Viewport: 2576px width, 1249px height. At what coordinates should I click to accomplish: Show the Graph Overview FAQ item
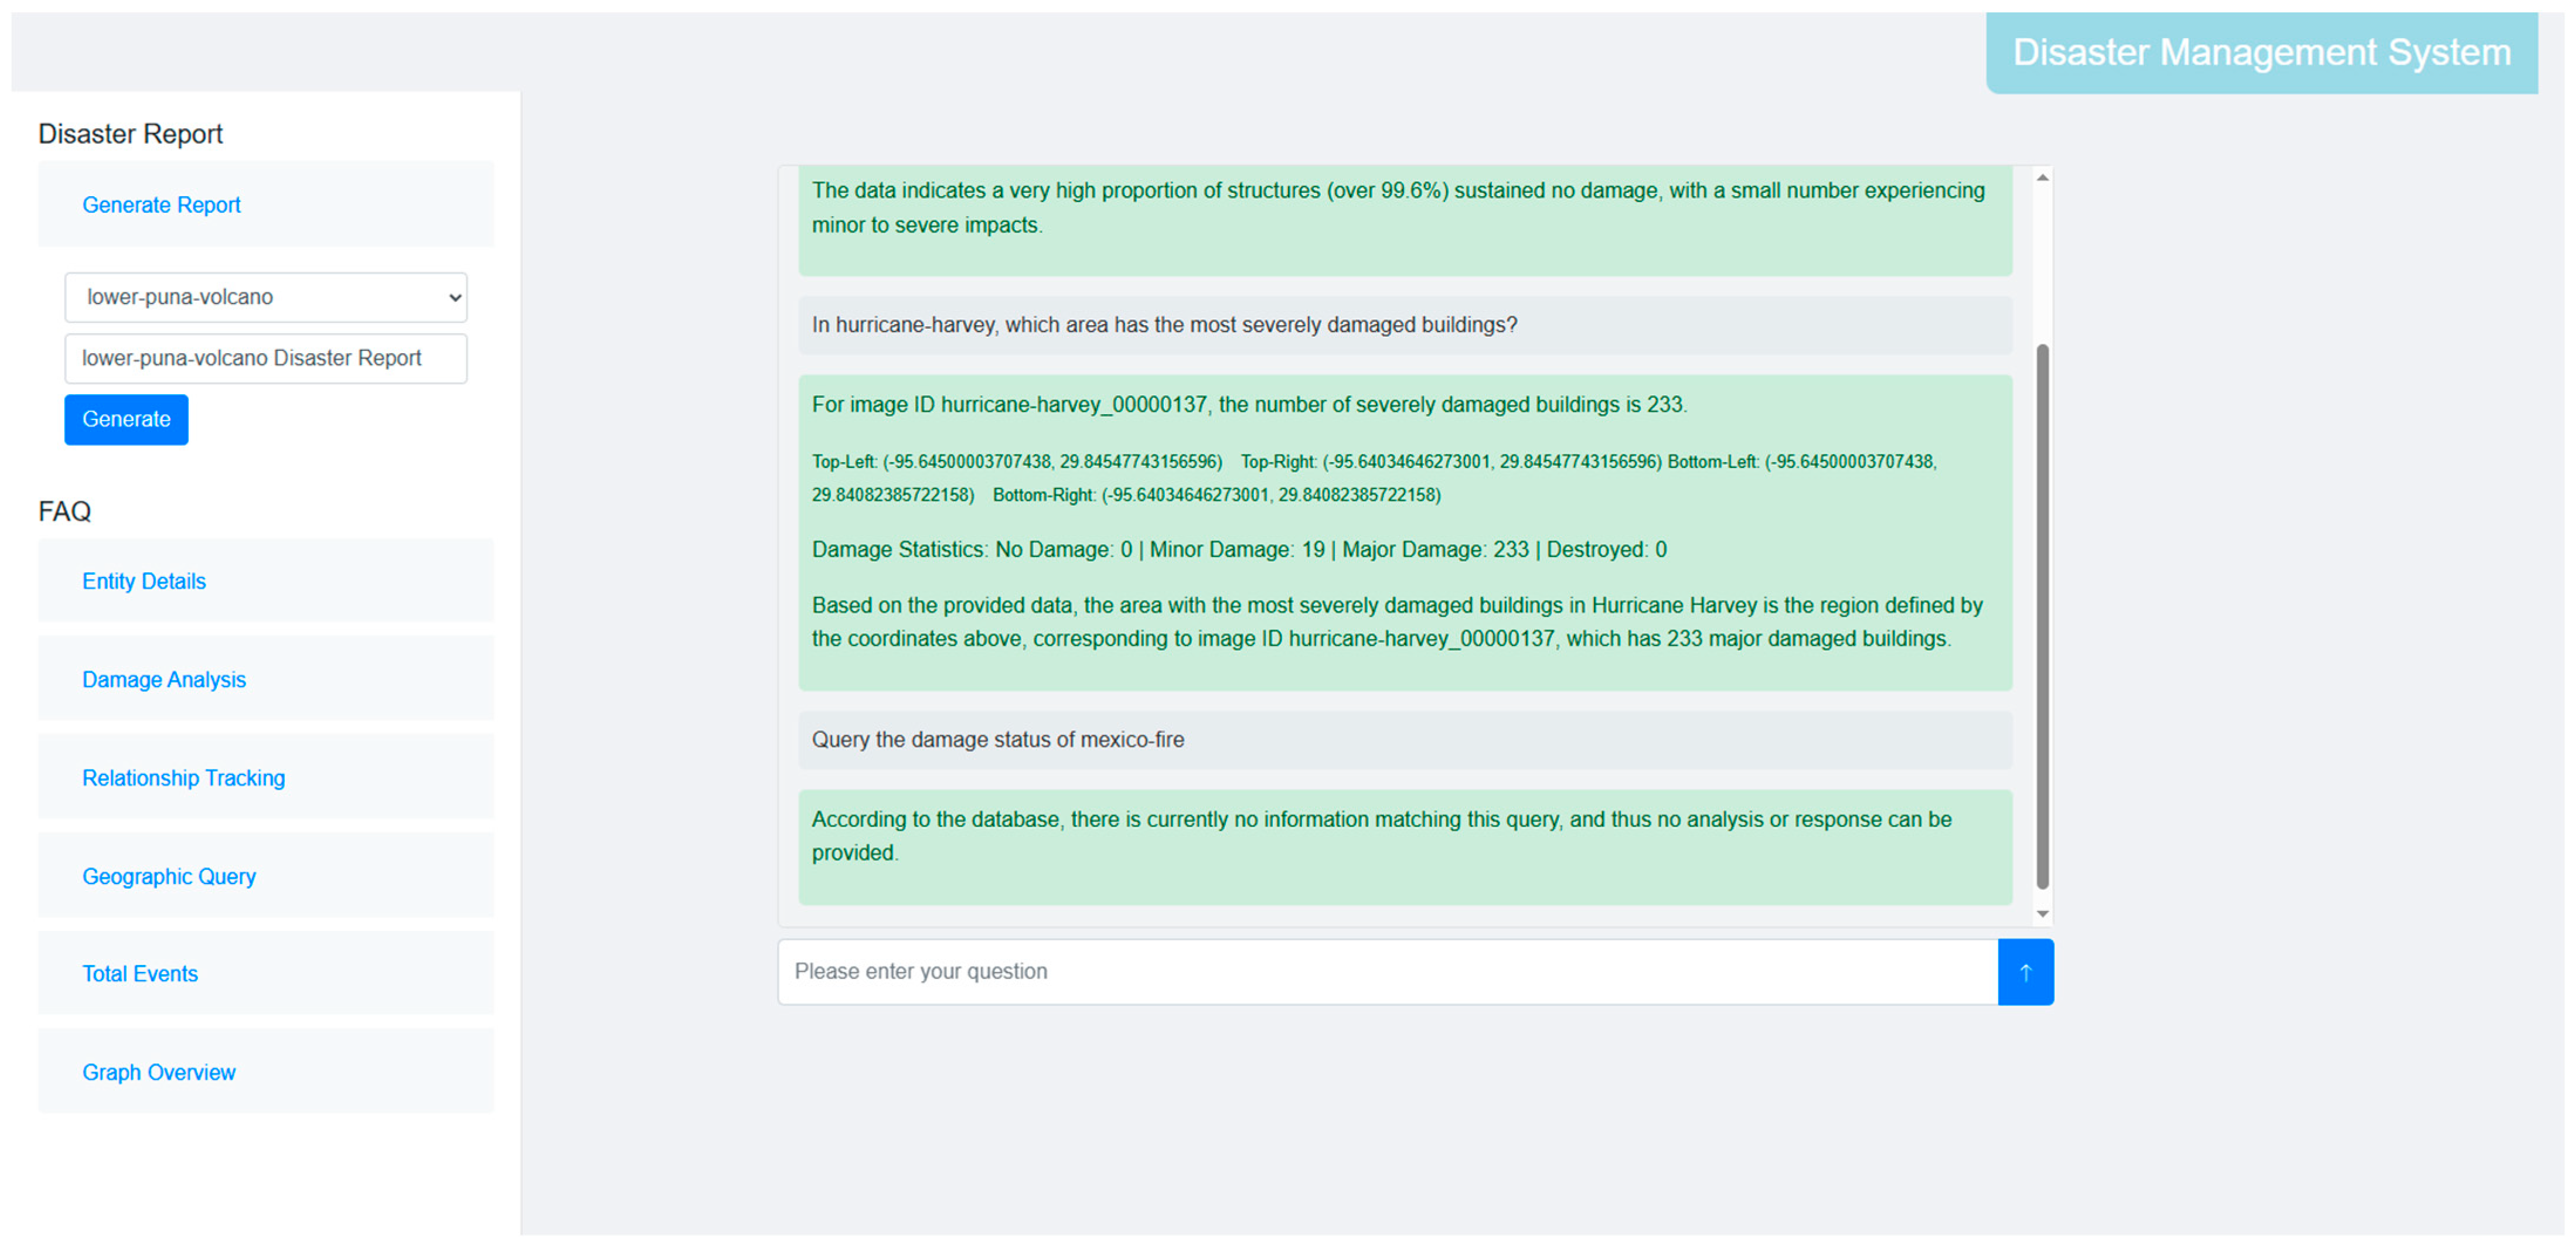pos(159,1072)
